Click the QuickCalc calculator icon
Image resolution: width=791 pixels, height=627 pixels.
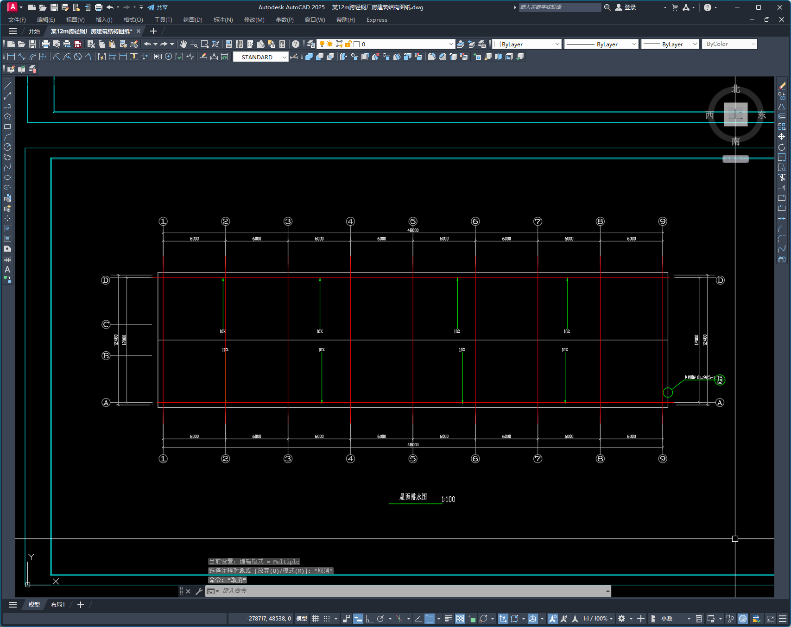[282, 44]
